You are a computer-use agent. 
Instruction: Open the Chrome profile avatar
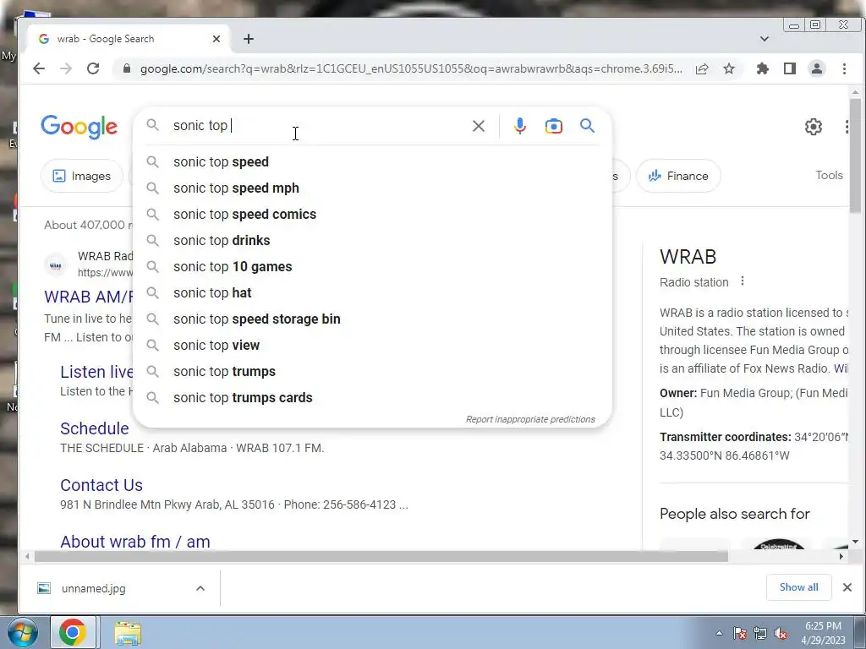click(817, 68)
